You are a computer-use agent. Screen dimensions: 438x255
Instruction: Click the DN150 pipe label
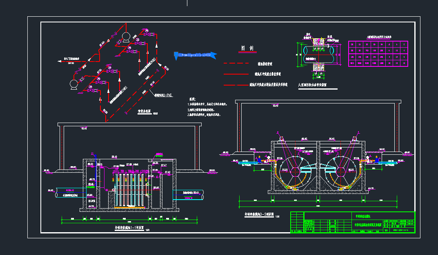coord(71,63)
